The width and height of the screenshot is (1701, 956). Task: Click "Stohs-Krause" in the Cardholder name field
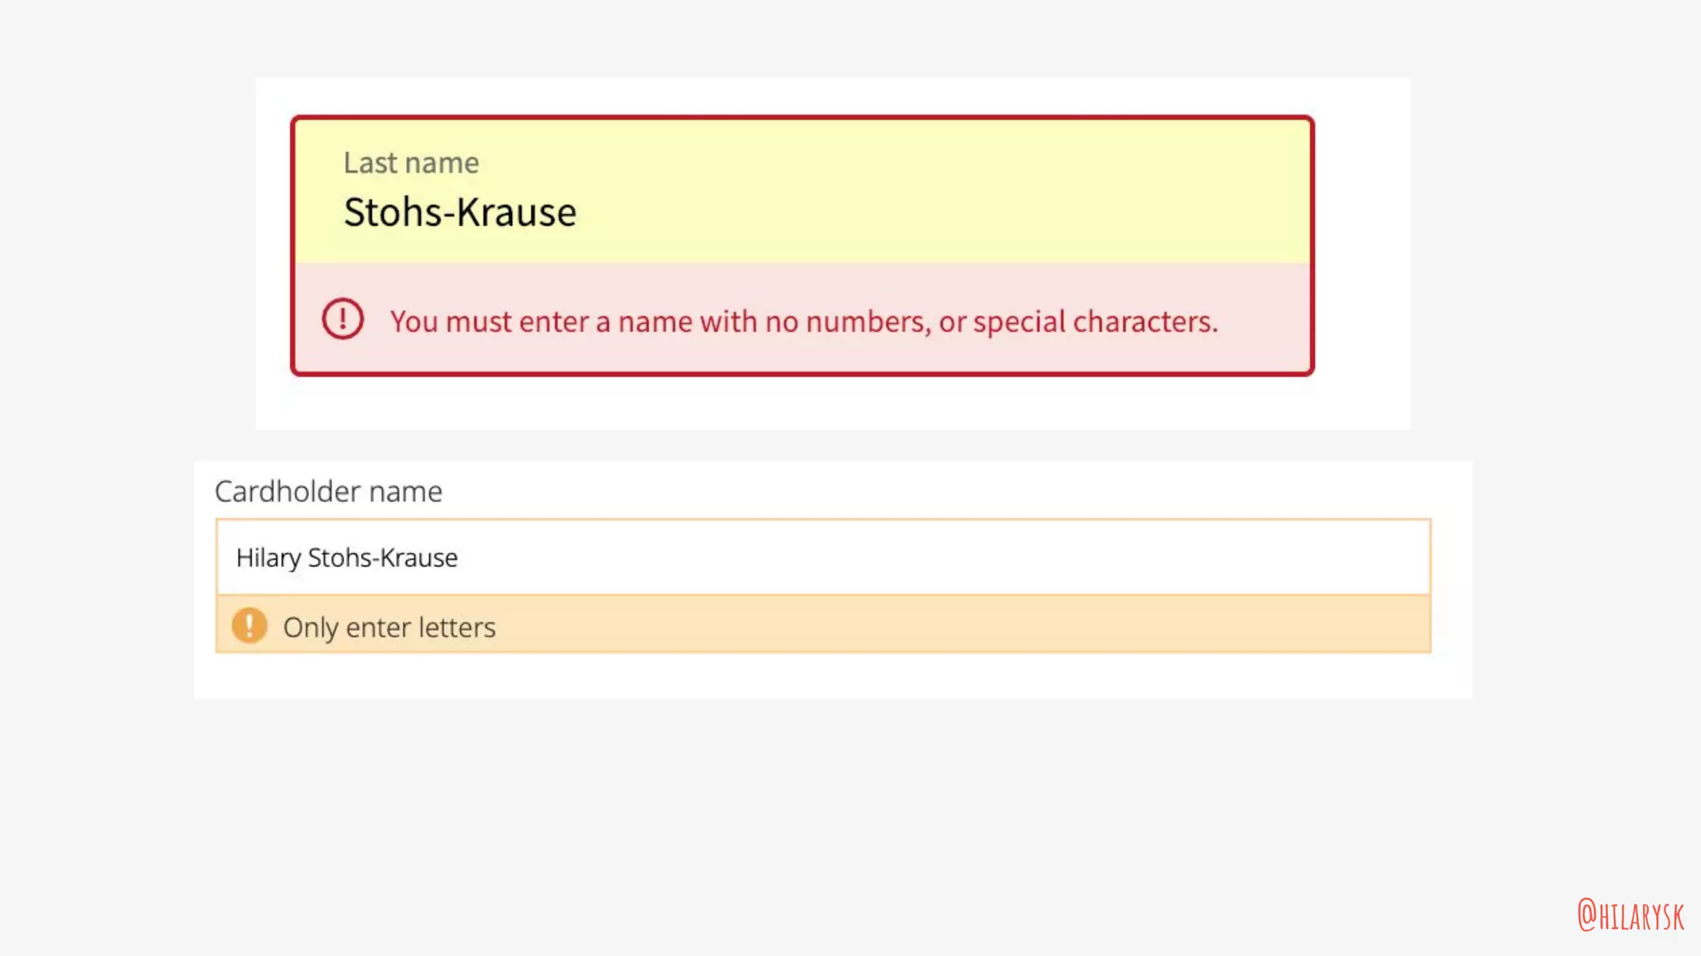(382, 558)
